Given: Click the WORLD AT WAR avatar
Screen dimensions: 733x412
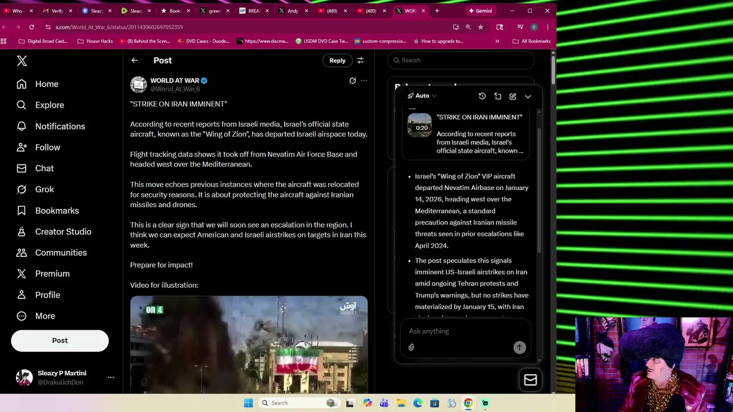Looking at the screenshot, I should pyautogui.click(x=139, y=85).
